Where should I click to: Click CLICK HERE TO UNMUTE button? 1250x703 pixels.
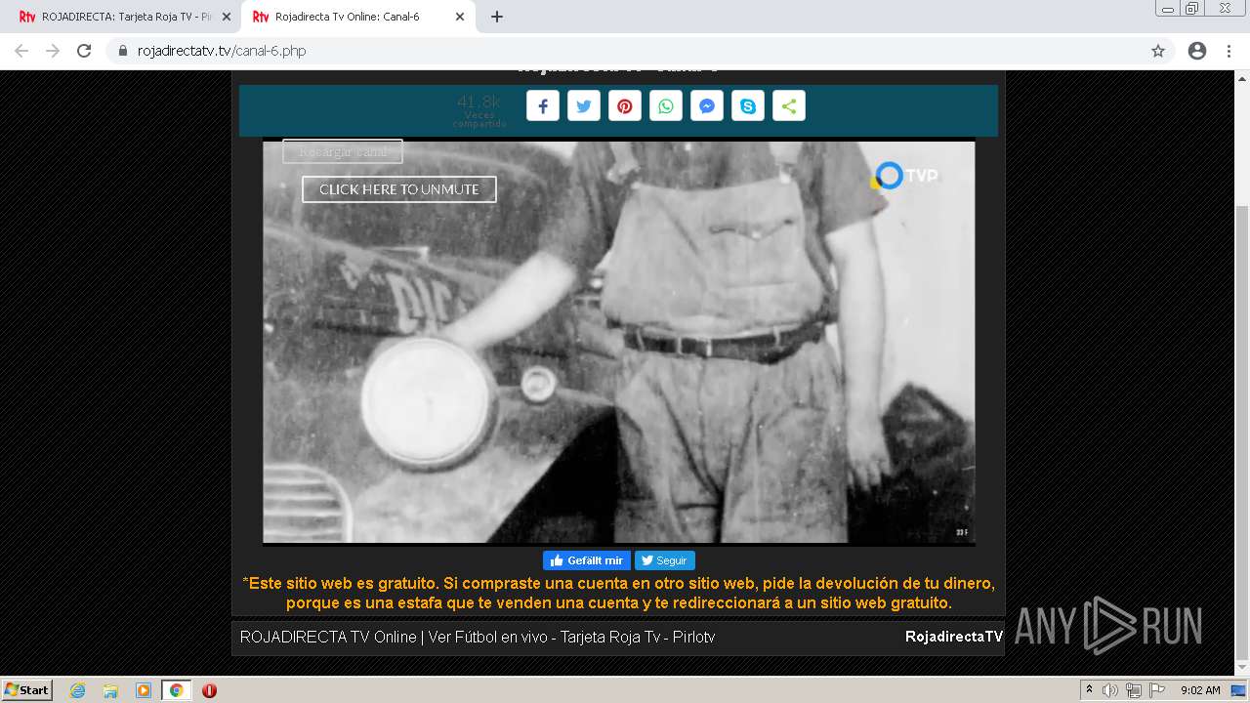[399, 189]
